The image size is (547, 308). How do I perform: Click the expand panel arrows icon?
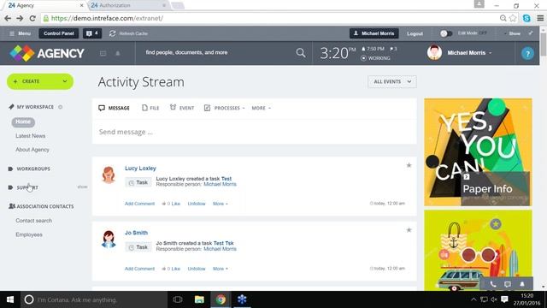click(x=531, y=33)
